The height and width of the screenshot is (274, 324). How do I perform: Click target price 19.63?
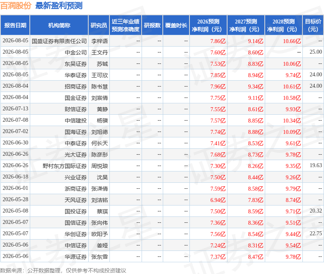pos(316,165)
